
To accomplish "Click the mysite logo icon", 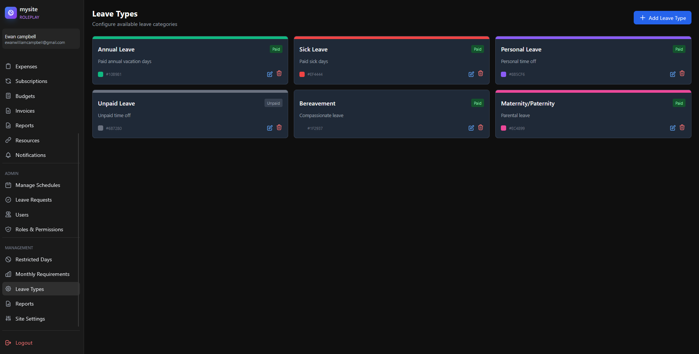I will pyautogui.click(x=11, y=13).
